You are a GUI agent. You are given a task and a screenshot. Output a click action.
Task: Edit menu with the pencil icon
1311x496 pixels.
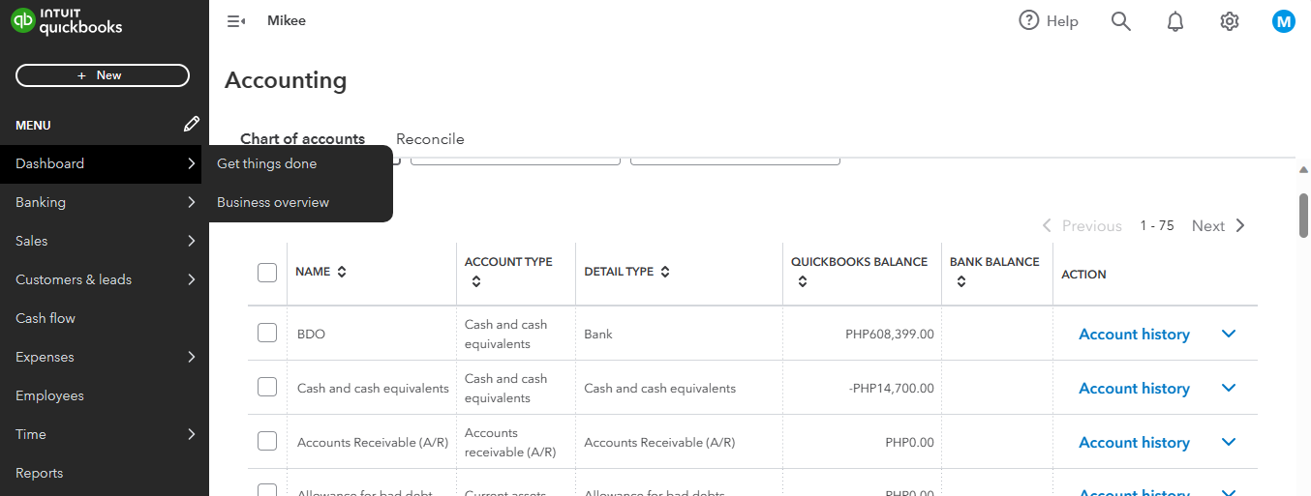[x=192, y=124]
